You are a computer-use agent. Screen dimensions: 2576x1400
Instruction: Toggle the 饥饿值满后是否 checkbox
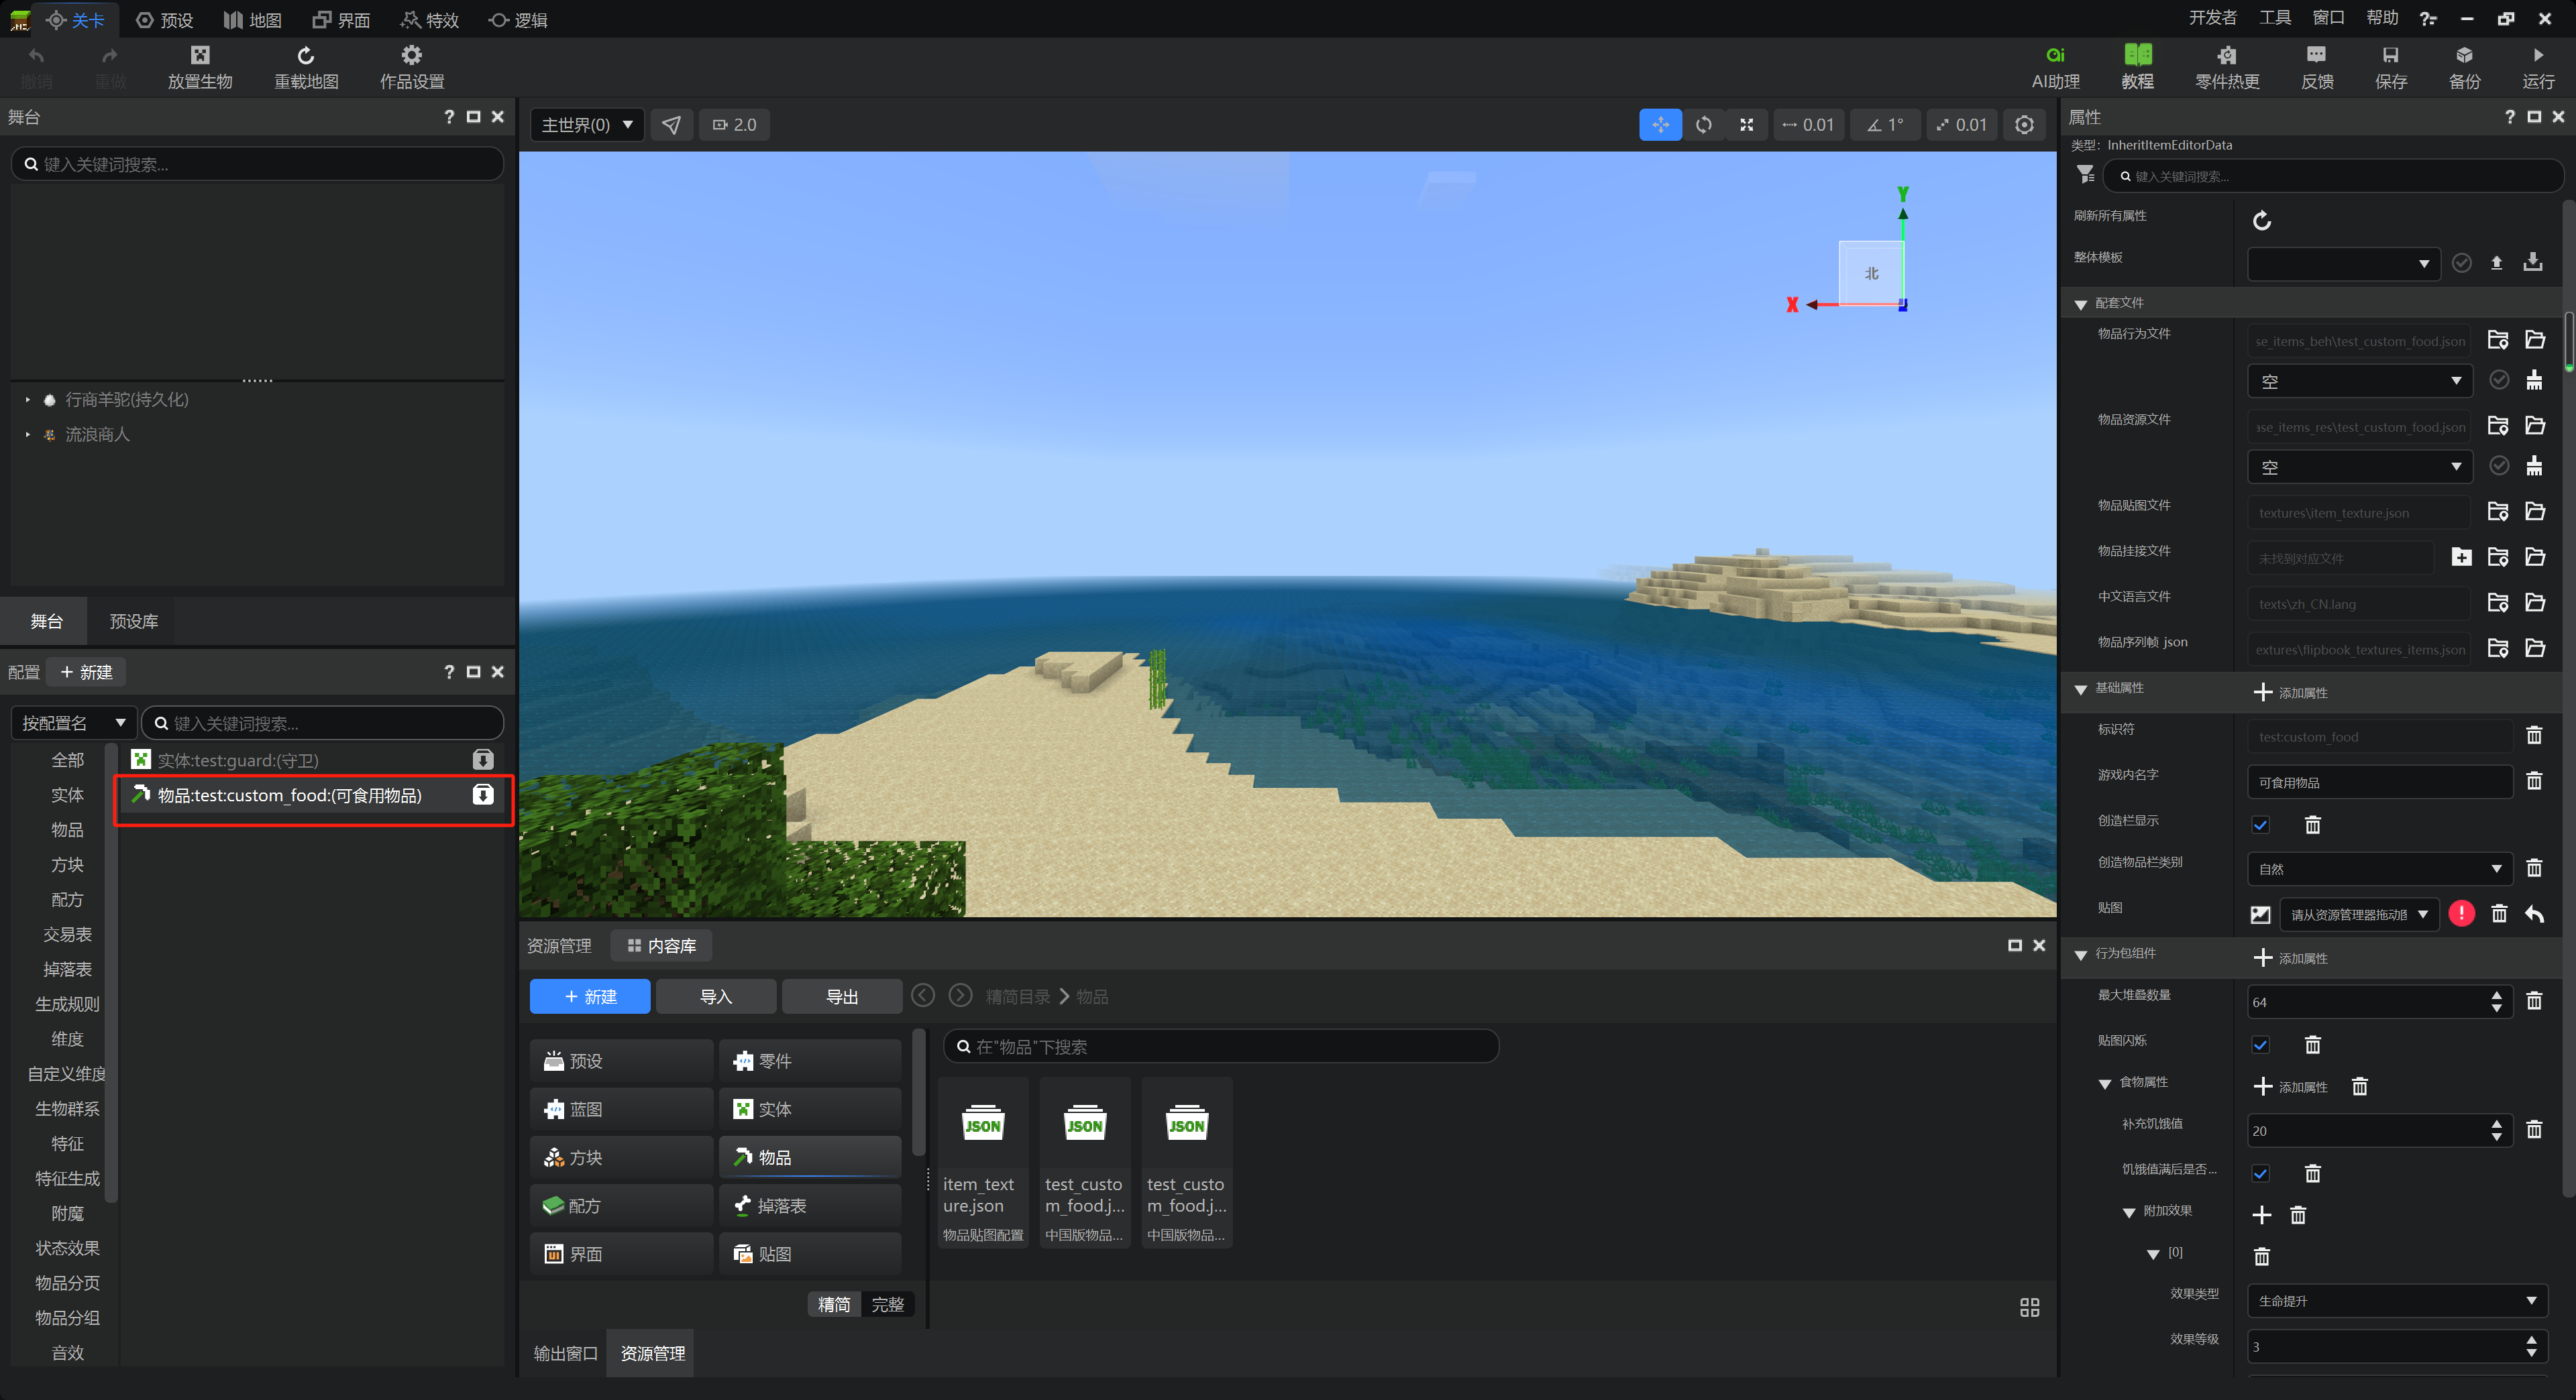tap(2260, 1174)
